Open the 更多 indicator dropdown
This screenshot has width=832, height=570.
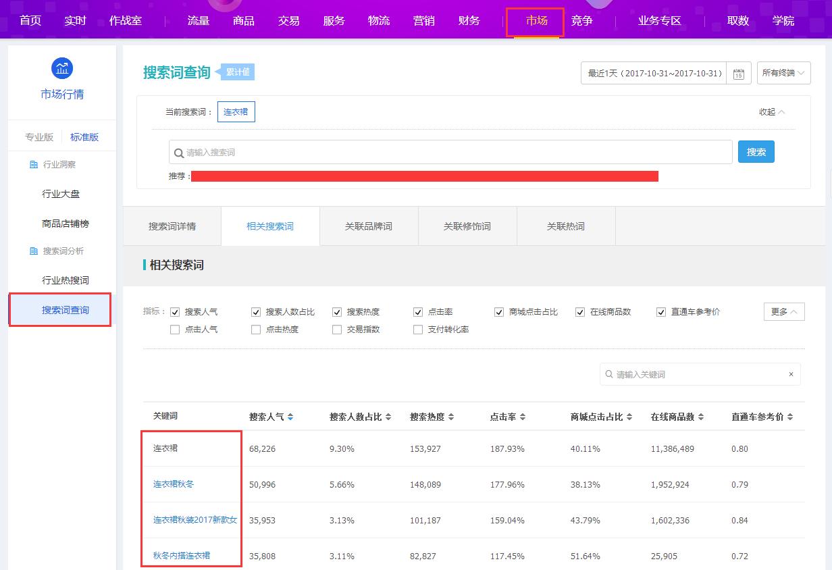(783, 311)
